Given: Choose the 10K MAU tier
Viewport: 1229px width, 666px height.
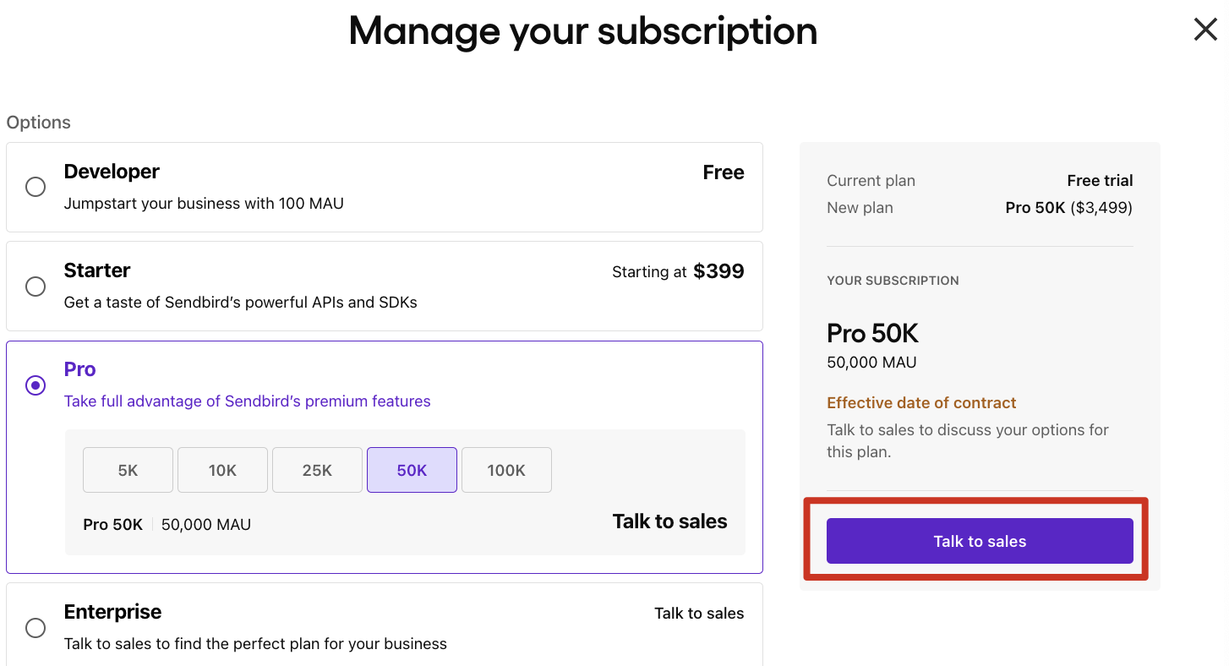Looking at the screenshot, I should [222, 470].
